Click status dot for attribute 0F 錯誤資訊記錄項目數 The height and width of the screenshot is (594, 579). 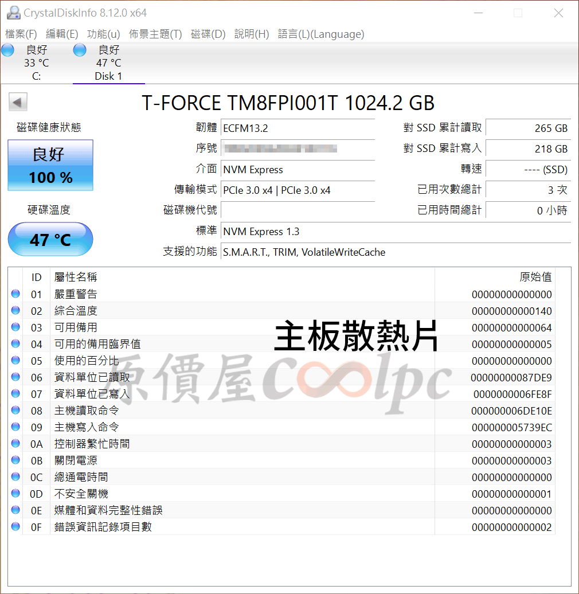15,526
